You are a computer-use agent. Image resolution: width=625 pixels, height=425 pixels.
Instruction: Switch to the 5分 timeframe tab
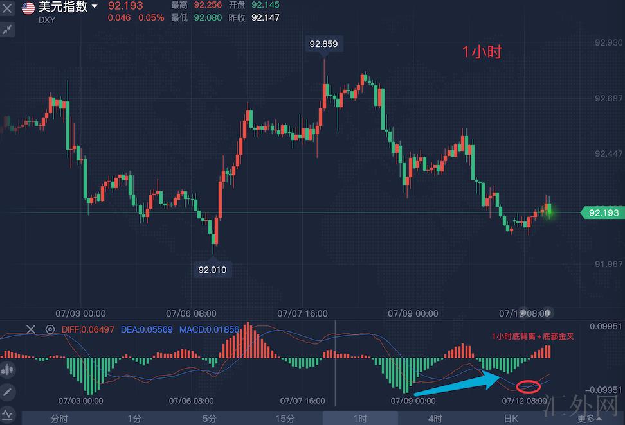pyautogui.click(x=209, y=419)
